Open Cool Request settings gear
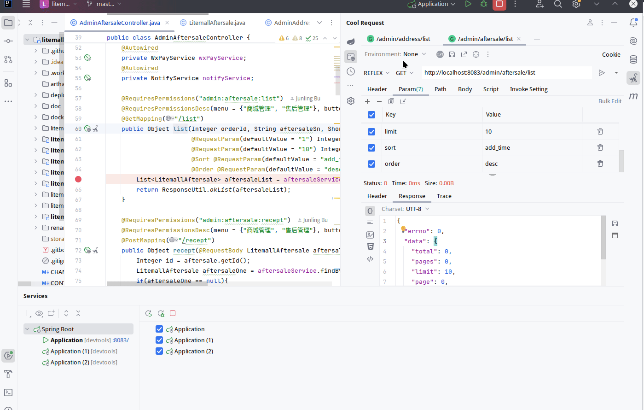644x410 pixels. pyautogui.click(x=351, y=101)
